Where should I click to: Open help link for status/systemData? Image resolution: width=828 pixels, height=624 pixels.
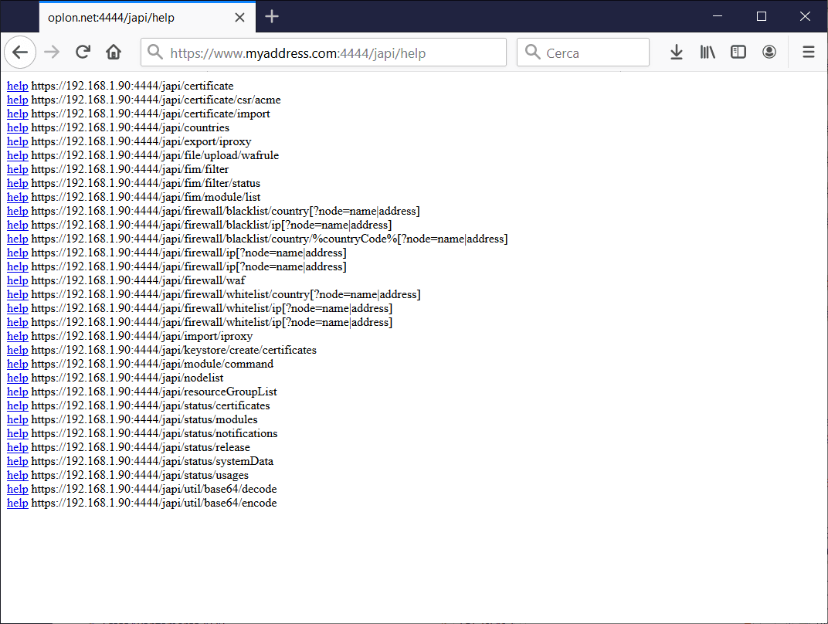tap(18, 461)
